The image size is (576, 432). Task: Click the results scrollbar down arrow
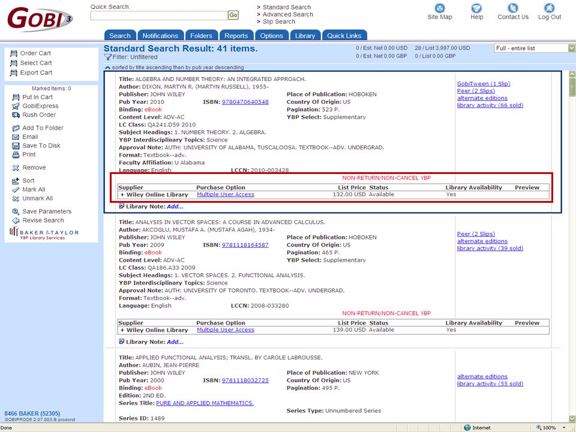(x=572, y=419)
